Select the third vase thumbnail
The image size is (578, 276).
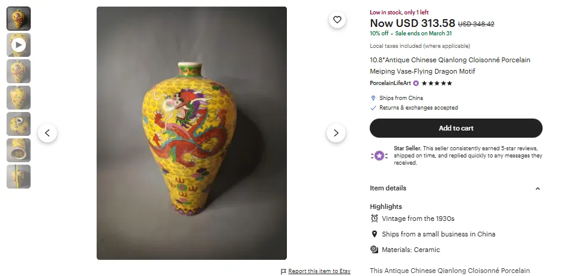(19, 71)
